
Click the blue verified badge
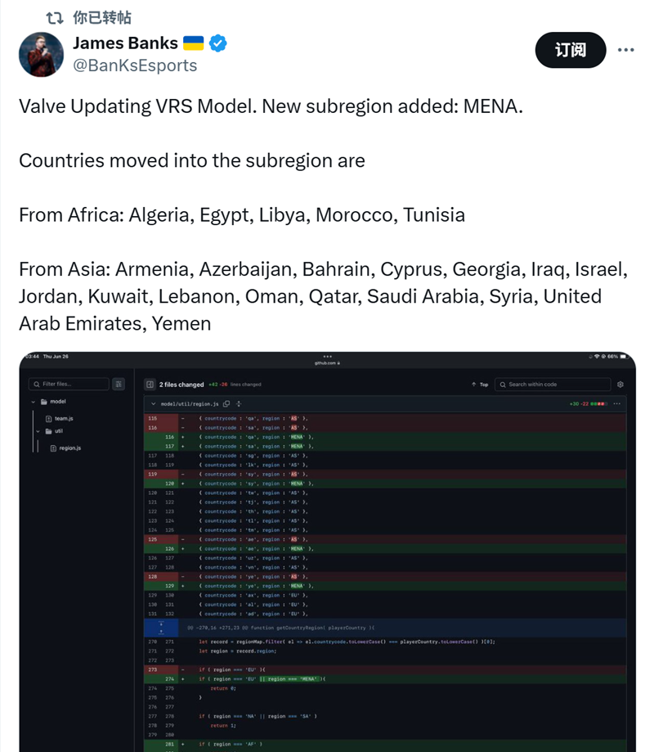point(217,43)
